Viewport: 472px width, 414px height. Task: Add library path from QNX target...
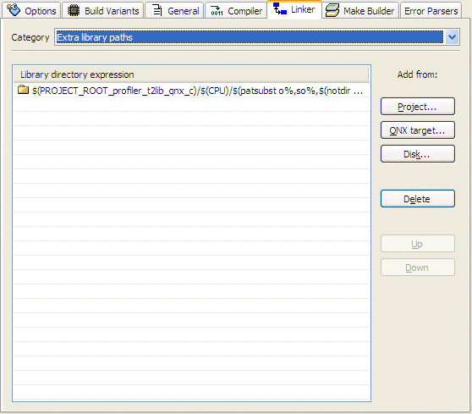418,130
